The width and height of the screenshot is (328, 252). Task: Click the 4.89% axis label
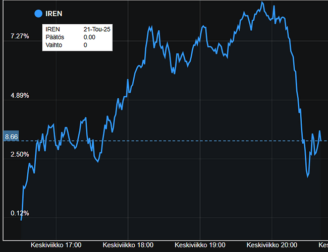pyautogui.click(x=20, y=95)
